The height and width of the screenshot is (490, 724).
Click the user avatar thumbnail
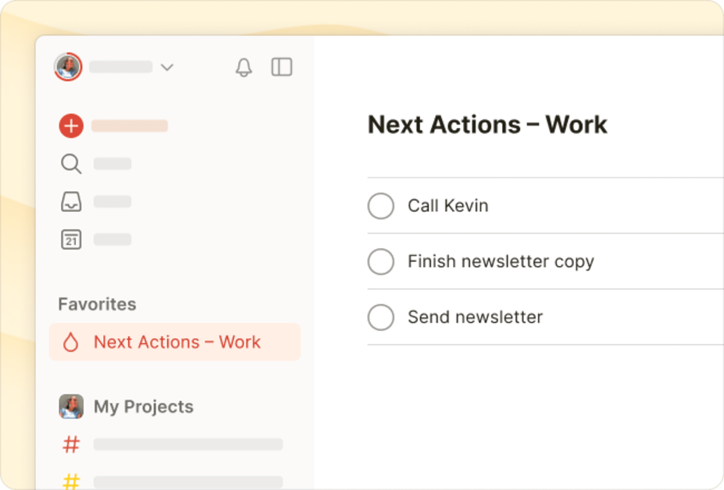[x=68, y=67]
